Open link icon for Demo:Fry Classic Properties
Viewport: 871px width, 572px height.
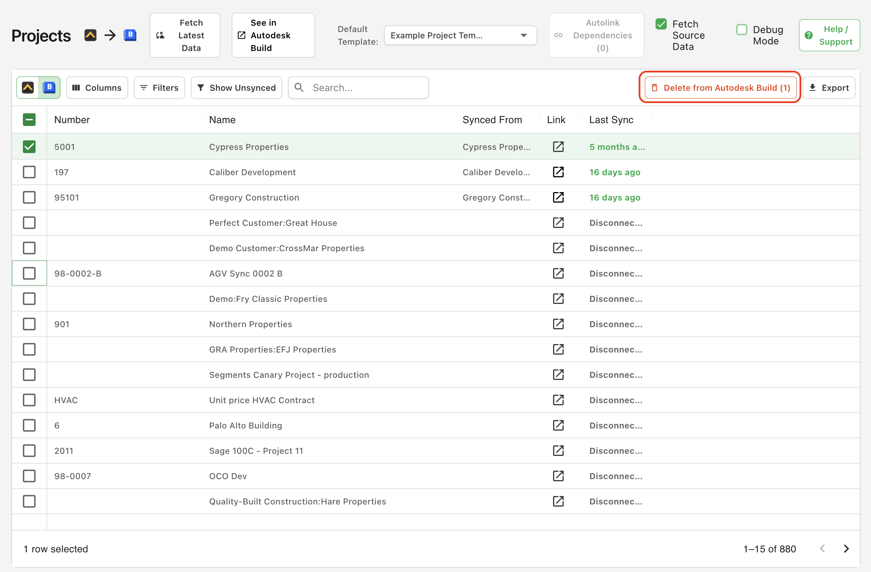pos(558,298)
